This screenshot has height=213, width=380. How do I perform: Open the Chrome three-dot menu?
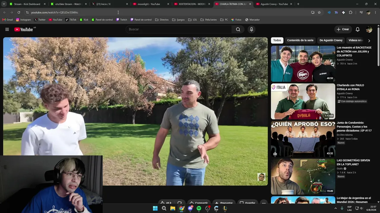pyautogui.click(x=376, y=12)
